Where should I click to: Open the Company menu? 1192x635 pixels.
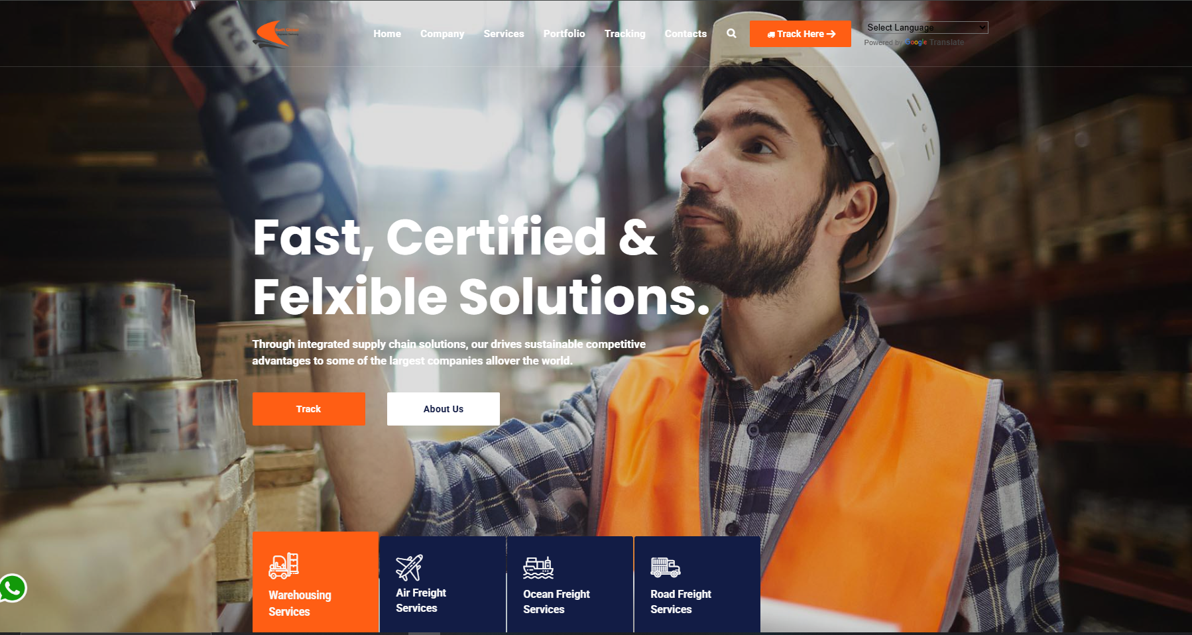pyautogui.click(x=442, y=34)
